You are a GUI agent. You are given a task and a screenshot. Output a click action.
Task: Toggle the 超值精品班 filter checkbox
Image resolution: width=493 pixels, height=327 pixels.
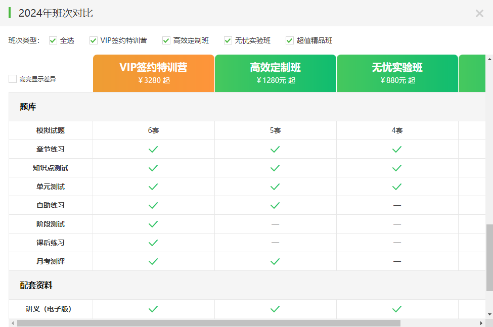click(x=290, y=40)
